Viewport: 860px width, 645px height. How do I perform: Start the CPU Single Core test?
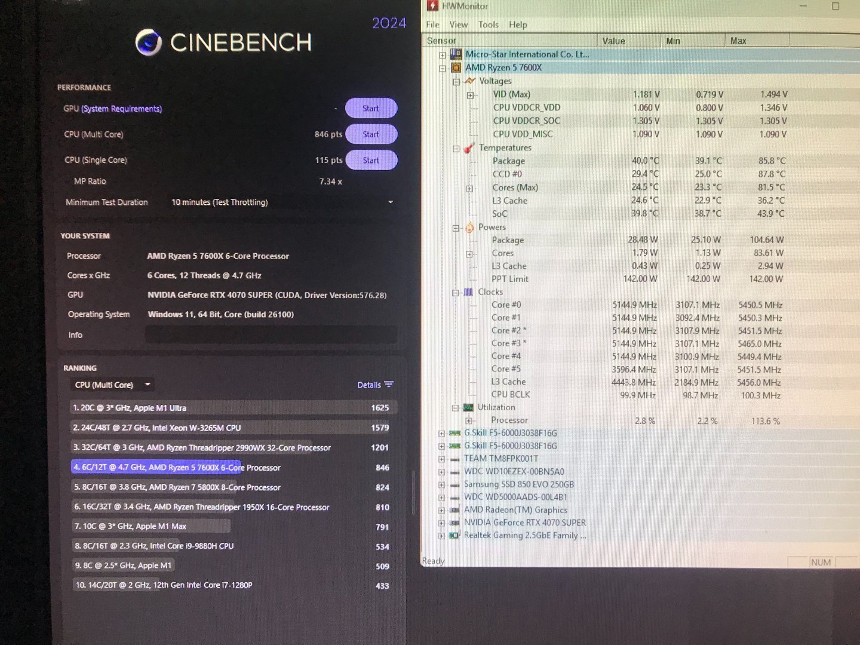pos(371,160)
